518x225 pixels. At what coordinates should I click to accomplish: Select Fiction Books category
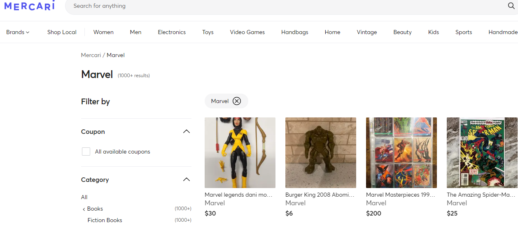coord(105,220)
